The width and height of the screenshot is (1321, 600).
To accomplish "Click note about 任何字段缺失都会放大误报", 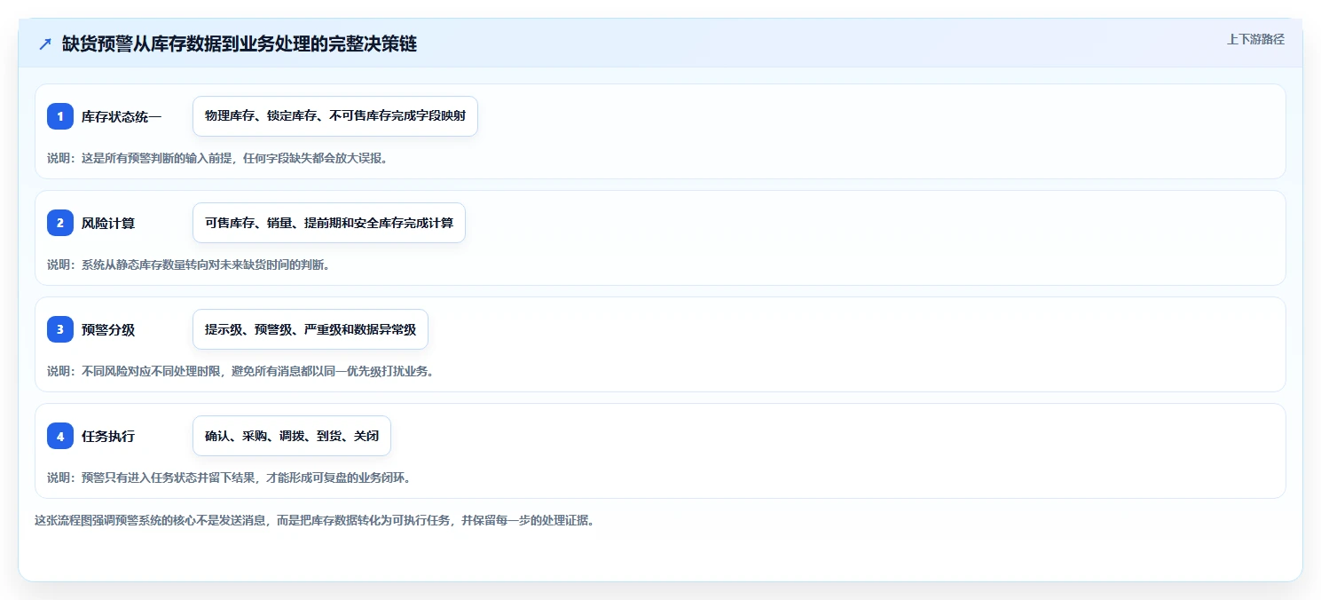I will coord(217,158).
